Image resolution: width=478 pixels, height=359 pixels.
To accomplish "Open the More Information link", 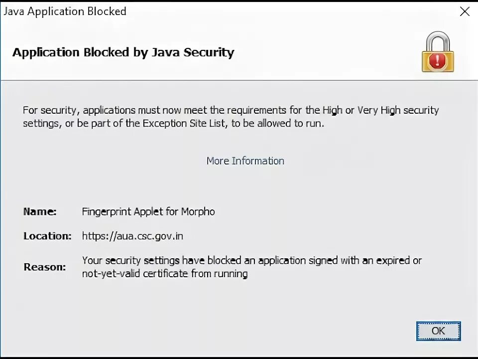I will click(x=245, y=161).
